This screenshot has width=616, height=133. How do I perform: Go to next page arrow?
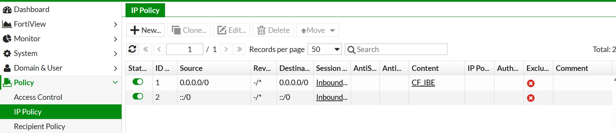(x=226, y=49)
